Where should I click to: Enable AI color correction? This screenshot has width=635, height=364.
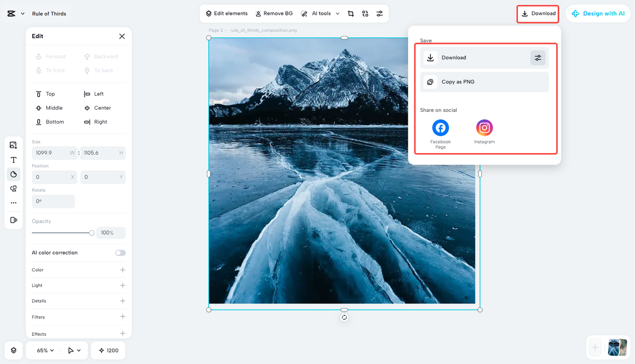[120, 253]
